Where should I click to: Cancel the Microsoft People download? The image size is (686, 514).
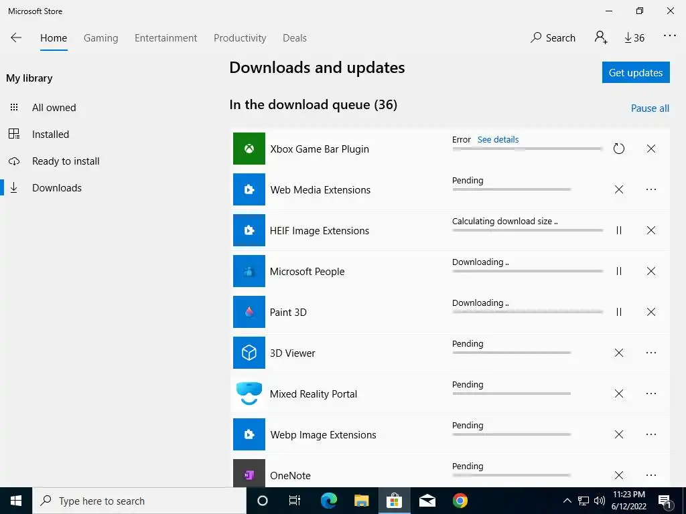click(x=651, y=271)
